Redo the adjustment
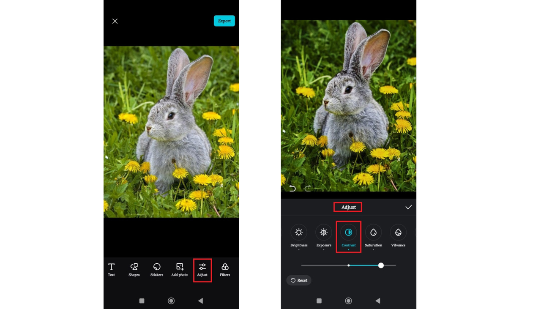 tap(308, 188)
